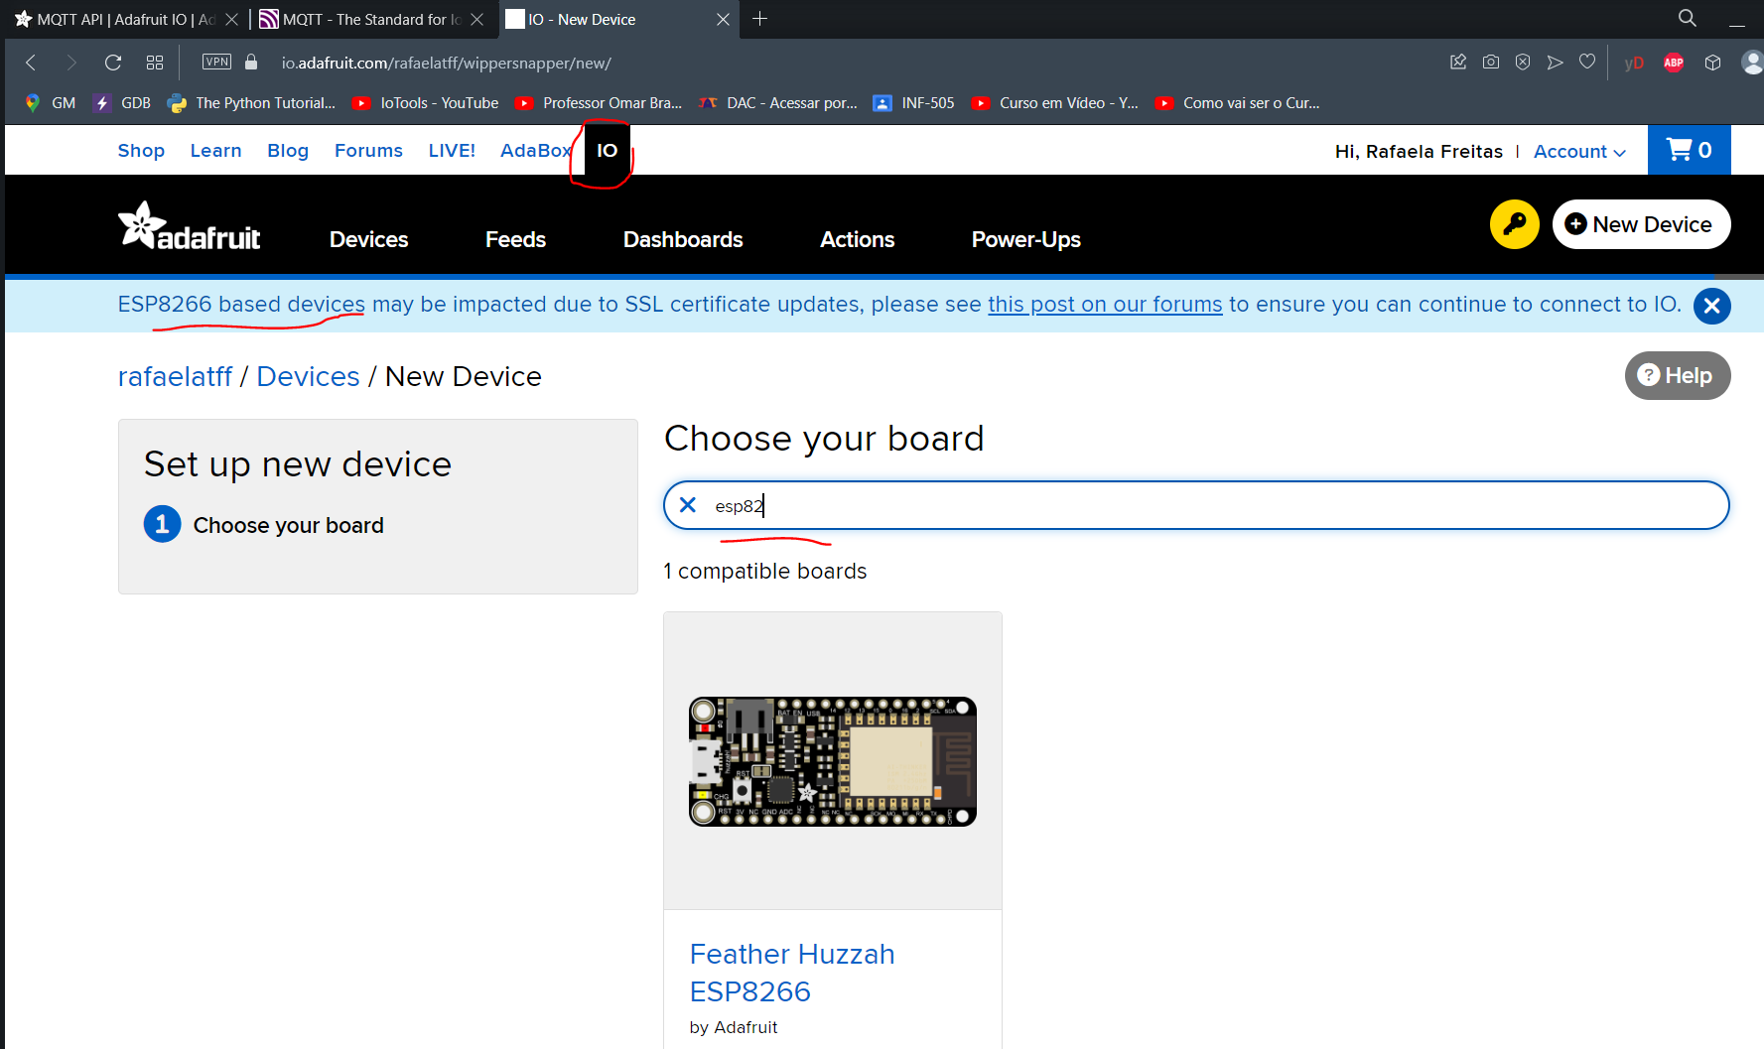Open the shopping cart
This screenshot has height=1049, width=1764.
pos(1690,150)
